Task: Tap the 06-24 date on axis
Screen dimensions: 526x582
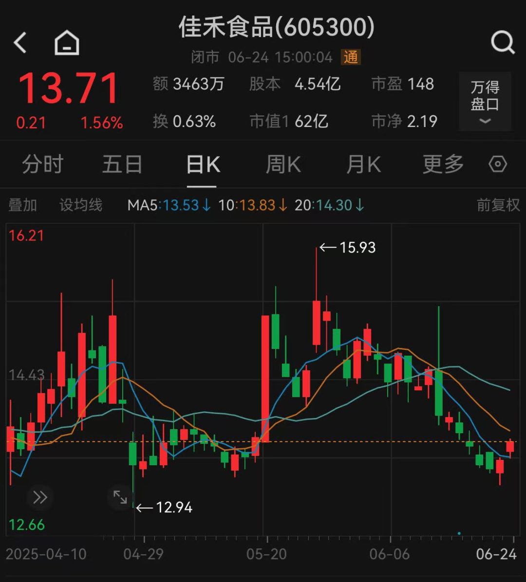Action: [x=496, y=554]
